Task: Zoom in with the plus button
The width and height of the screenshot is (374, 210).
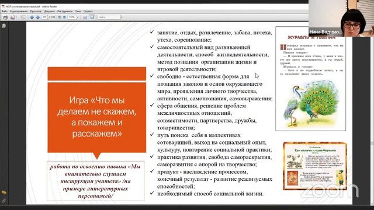Action: 64,17
